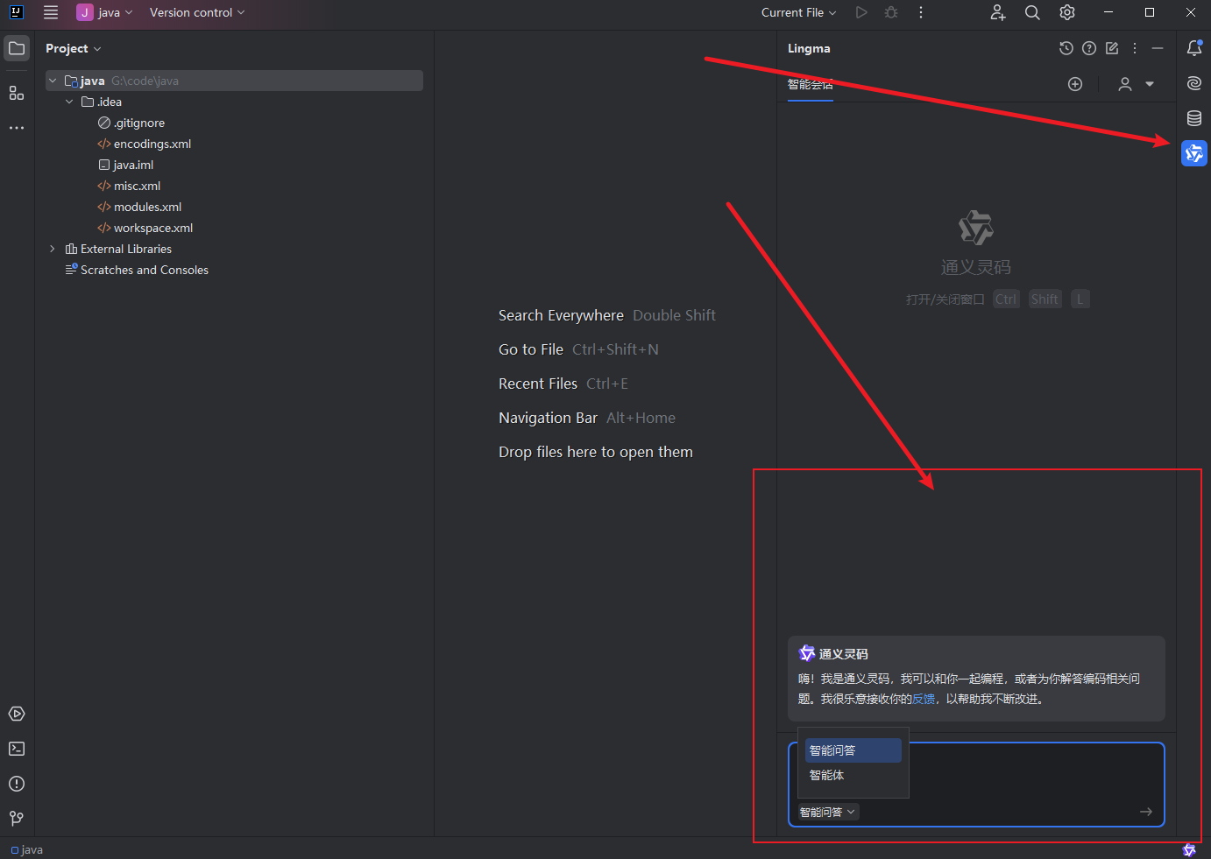Open the AI Assistant spiral icon
Screen dimensions: 1211x859
(x=1194, y=83)
